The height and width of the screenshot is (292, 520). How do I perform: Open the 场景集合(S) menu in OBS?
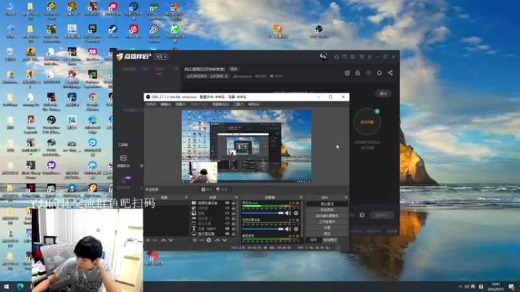coord(220,104)
